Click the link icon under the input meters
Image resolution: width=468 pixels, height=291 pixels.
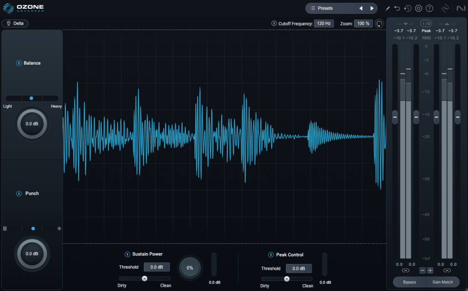click(x=405, y=270)
